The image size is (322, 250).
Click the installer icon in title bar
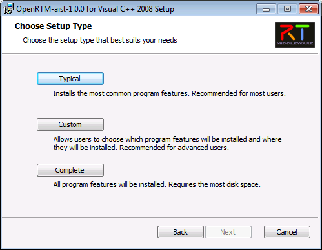tap(8, 8)
